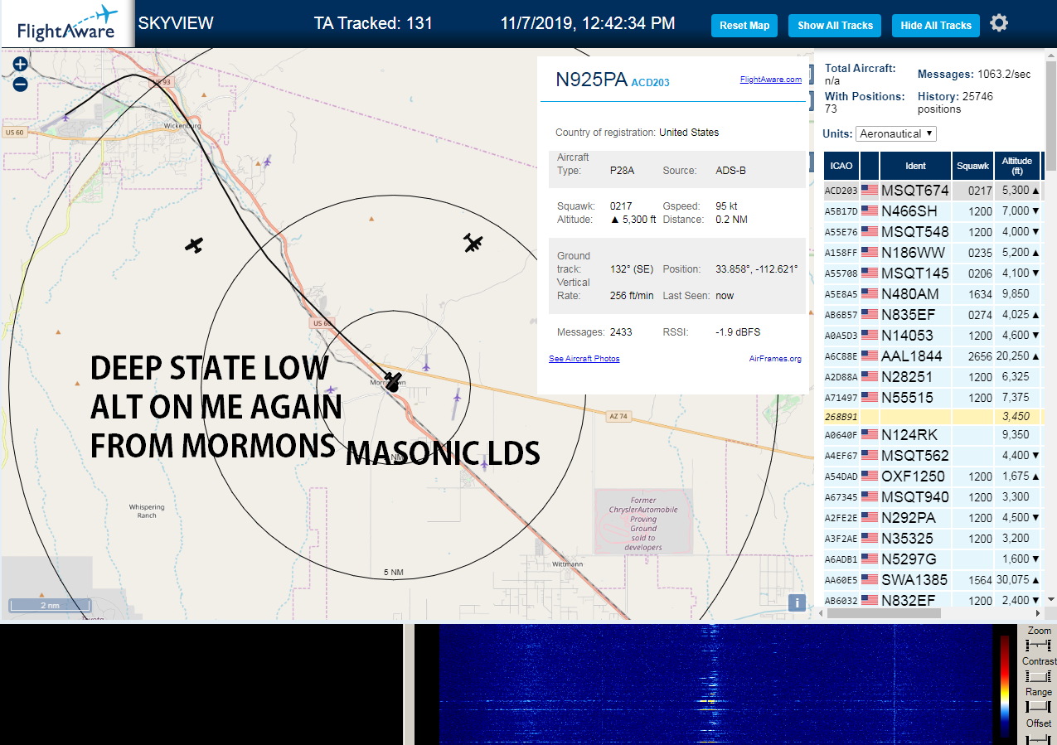Open the Units dropdown

pos(896,133)
